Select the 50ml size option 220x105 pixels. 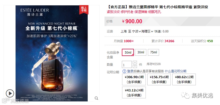[128, 52]
